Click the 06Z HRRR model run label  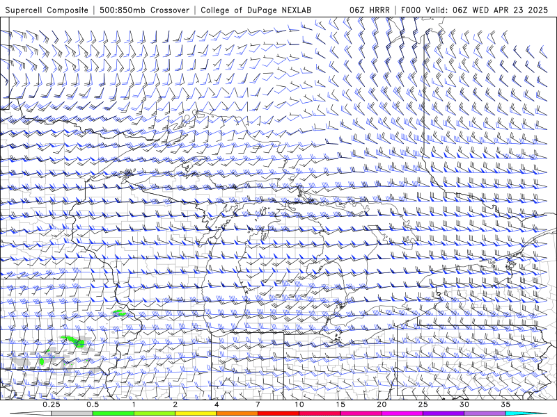[370, 10]
